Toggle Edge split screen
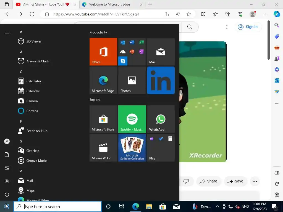Image resolution: width=283 pixels, height=212 pixels. coord(203,14)
